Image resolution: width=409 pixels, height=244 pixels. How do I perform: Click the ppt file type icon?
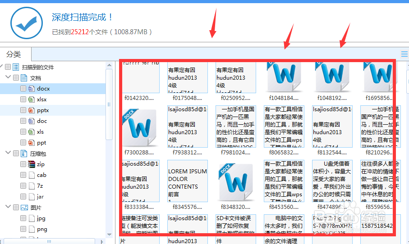31,143
